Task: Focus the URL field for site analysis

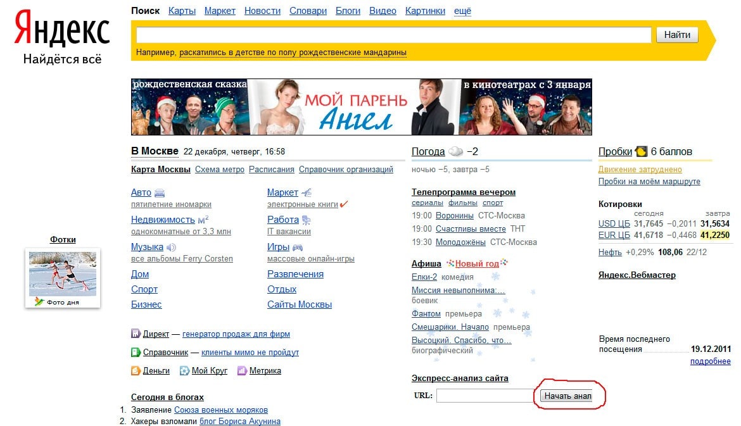Action: 485,396
